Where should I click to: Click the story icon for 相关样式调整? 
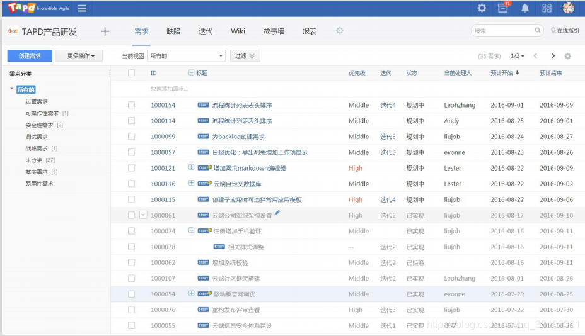click(219, 247)
